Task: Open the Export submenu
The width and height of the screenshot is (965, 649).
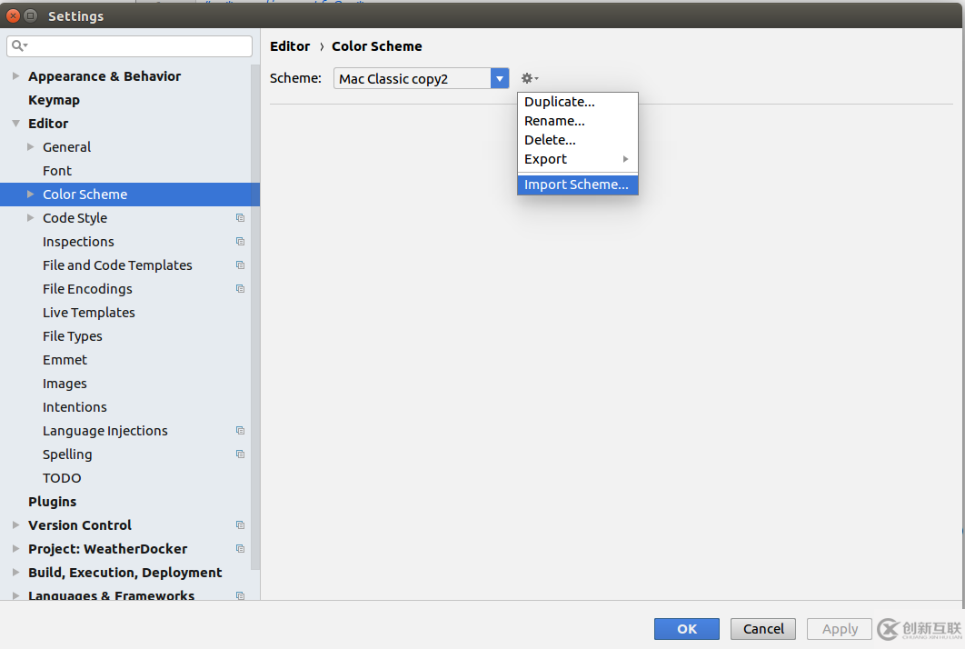Action: coord(577,159)
